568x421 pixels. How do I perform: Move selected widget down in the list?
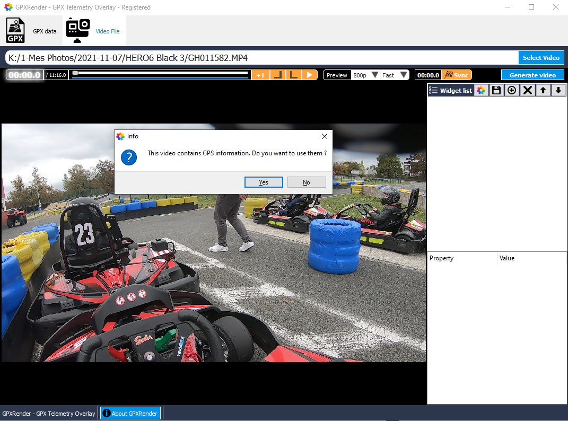pyautogui.click(x=558, y=90)
